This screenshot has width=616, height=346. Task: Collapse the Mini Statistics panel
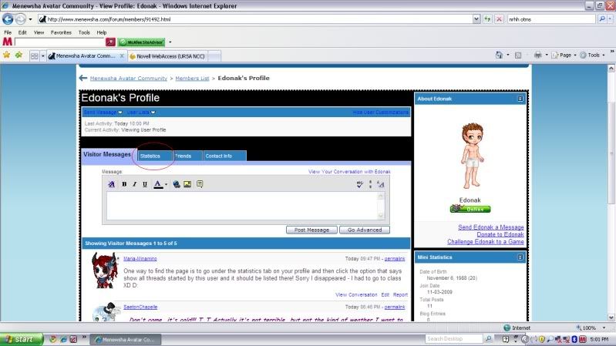[x=520, y=257]
